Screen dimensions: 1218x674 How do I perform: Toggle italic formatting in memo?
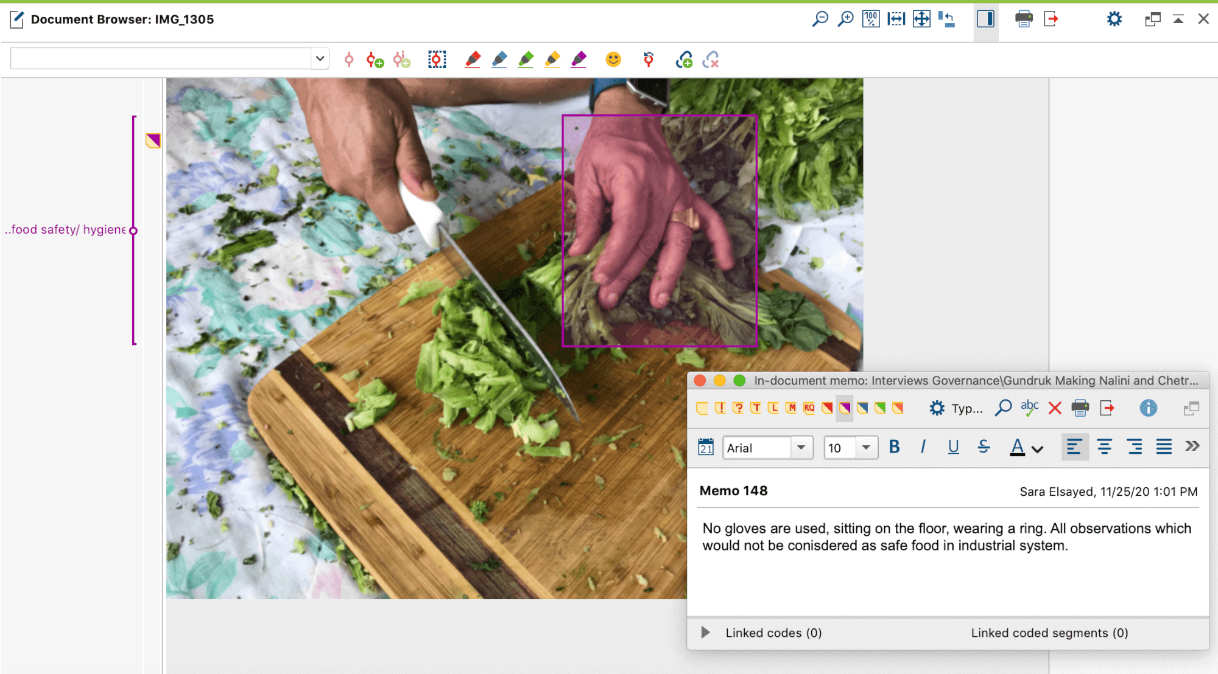click(x=923, y=447)
